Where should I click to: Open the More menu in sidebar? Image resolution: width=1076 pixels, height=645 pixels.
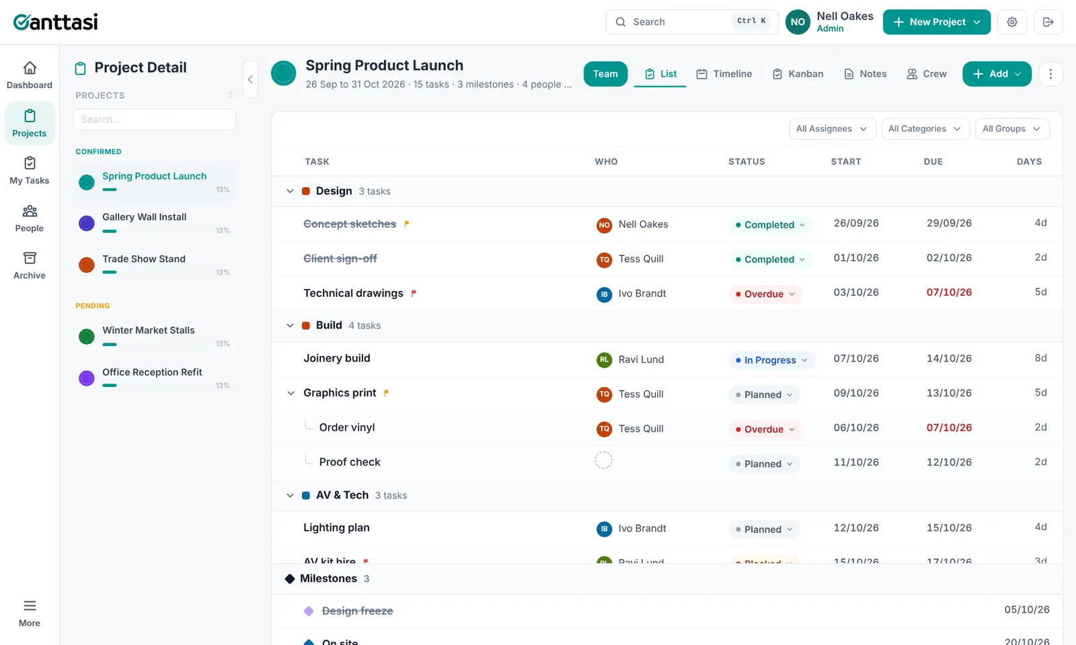tap(30, 613)
